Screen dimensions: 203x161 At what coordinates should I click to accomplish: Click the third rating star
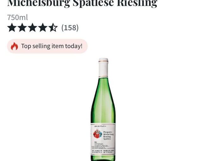coord(32,28)
